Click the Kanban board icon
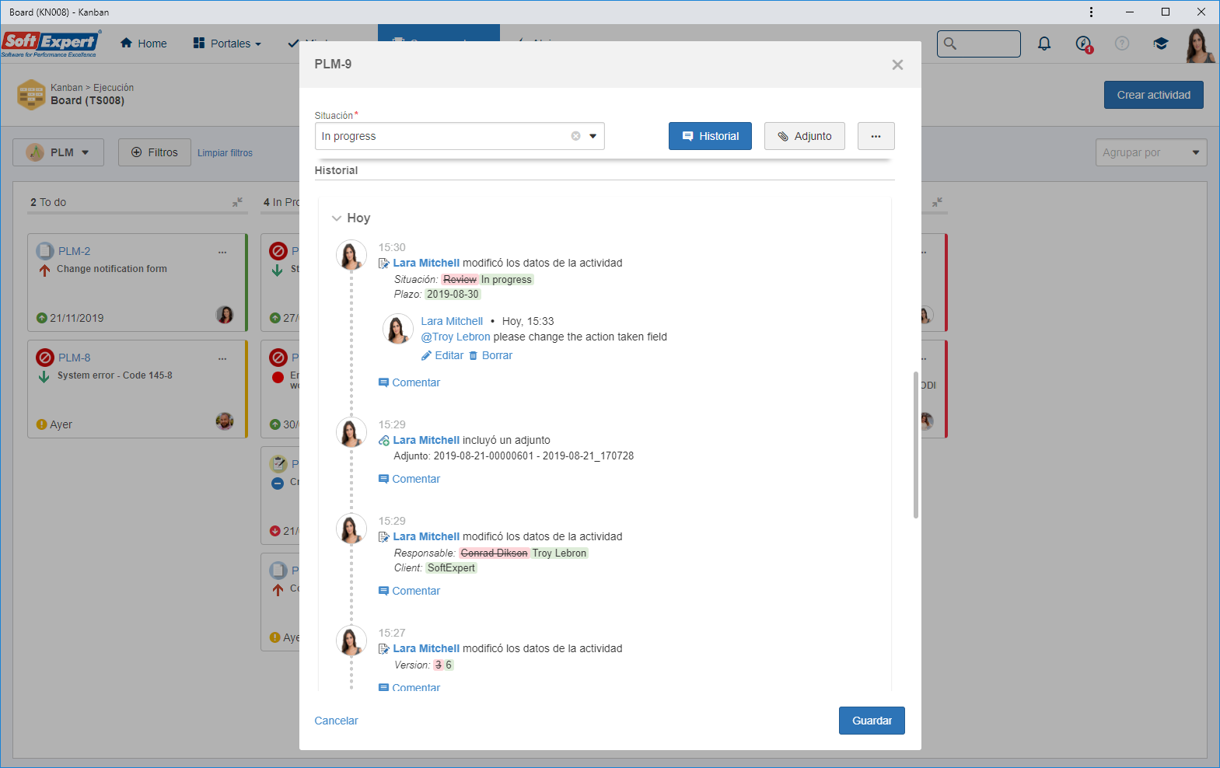This screenshot has width=1220, height=768. 31,95
